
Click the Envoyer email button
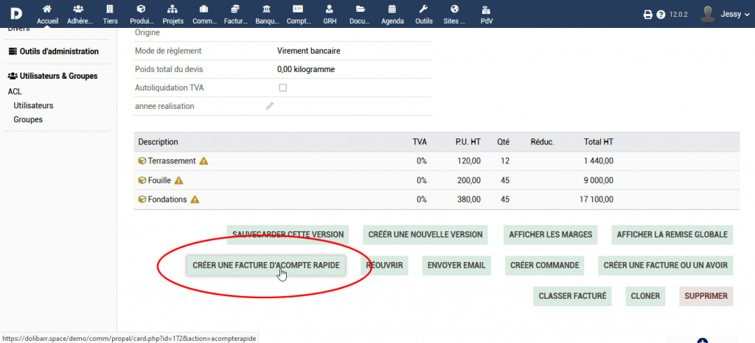(x=457, y=265)
